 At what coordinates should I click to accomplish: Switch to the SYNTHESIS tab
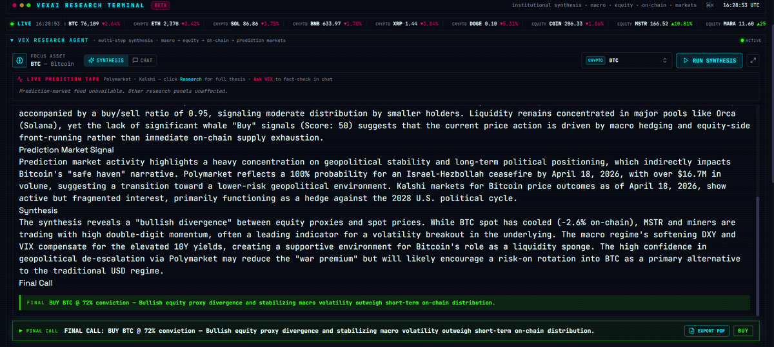pos(106,61)
